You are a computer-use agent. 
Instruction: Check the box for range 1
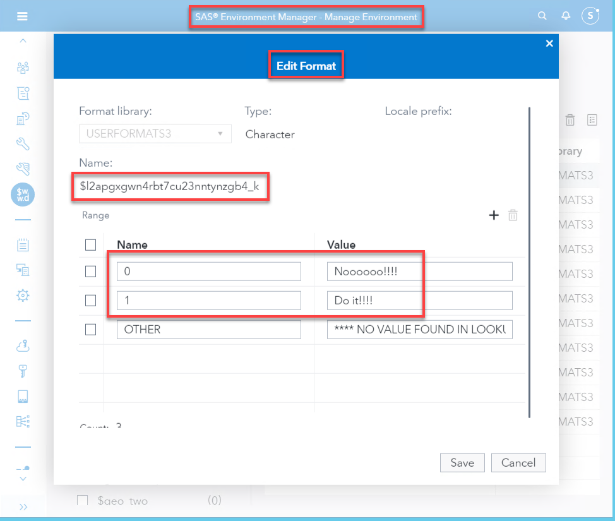[x=90, y=301]
